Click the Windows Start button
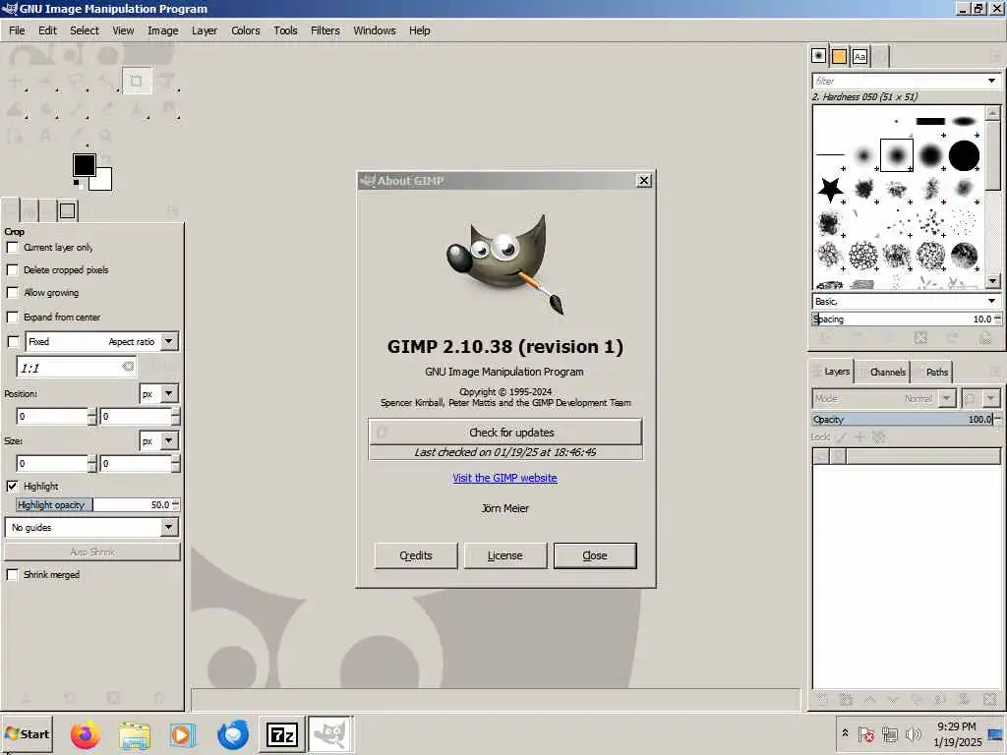This screenshot has height=755, width=1007. 27,733
